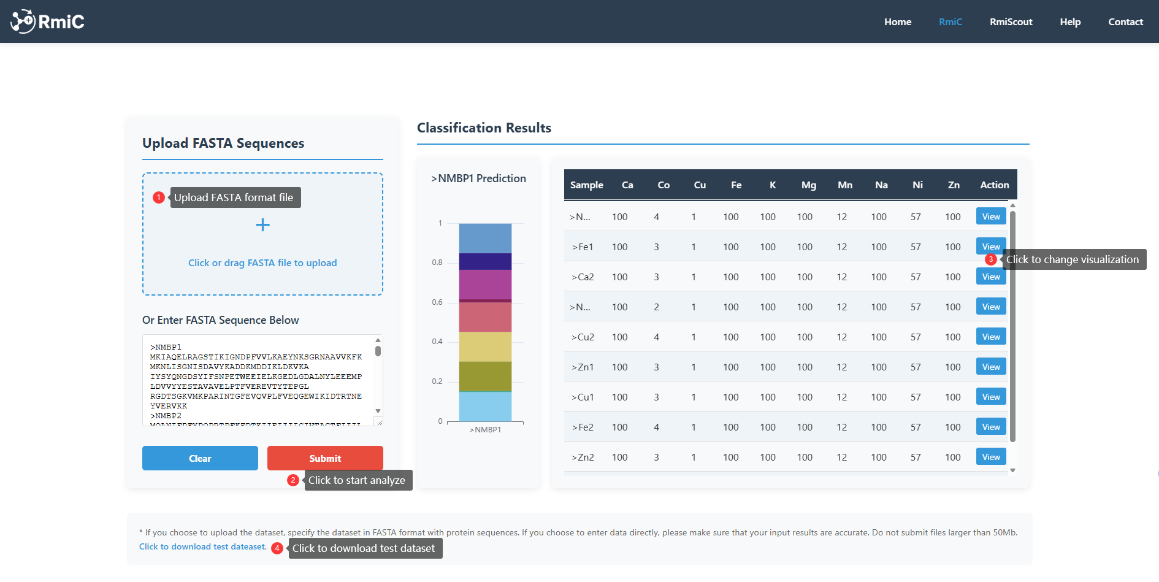
Task: Open the Help menu item
Action: point(1070,21)
